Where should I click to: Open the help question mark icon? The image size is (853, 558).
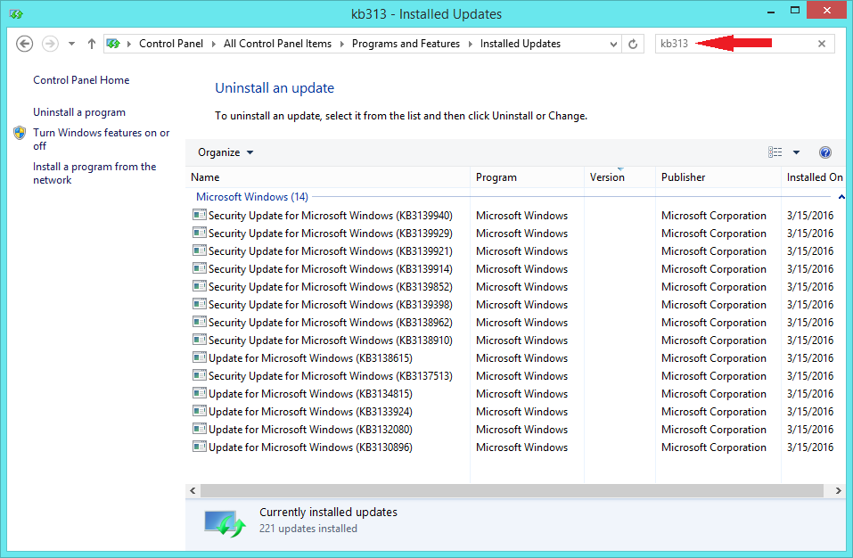(x=824, y=152)
